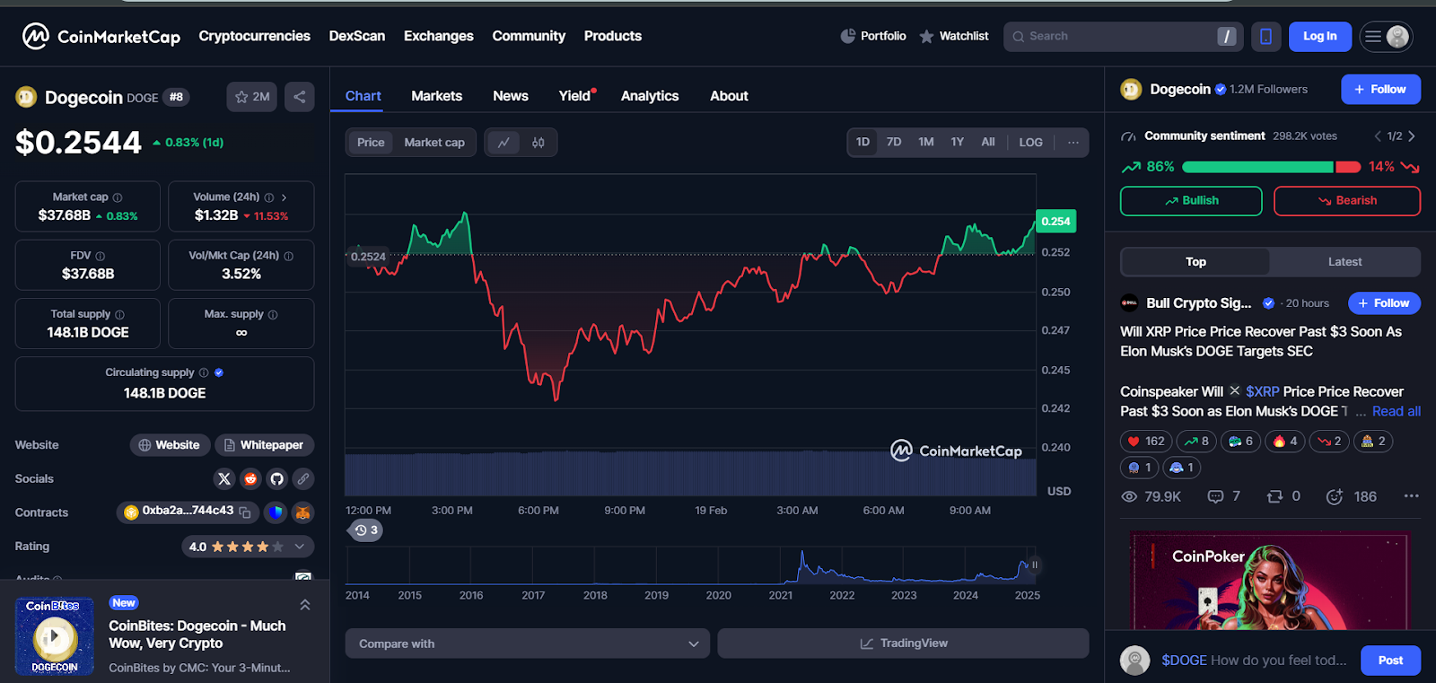The image size is (1436, 683).
Task: Switch to the About tab
Action: (x=729, y=96)
